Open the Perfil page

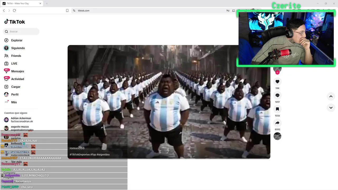15,94
